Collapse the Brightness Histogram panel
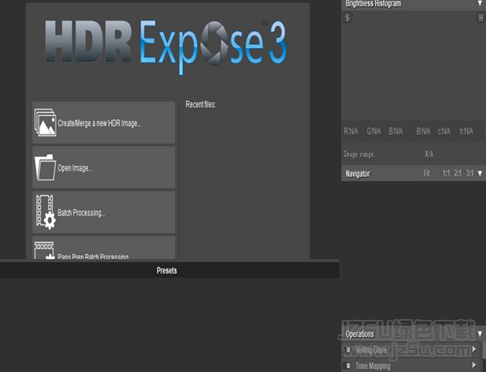 click(x=479, y=4)
